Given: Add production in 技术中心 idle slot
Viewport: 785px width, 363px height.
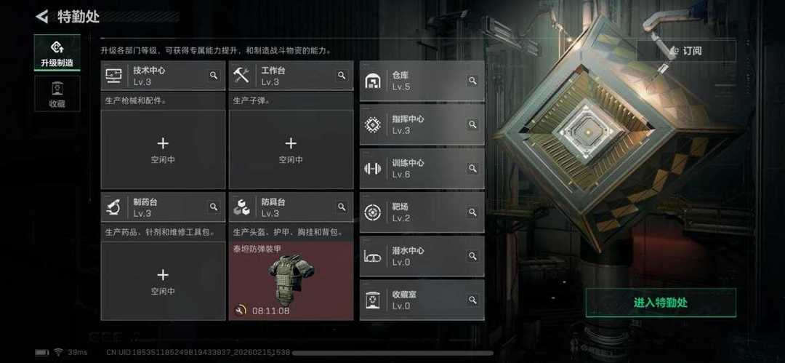Looking at the screenshot, I should click(x=164, y=150).
